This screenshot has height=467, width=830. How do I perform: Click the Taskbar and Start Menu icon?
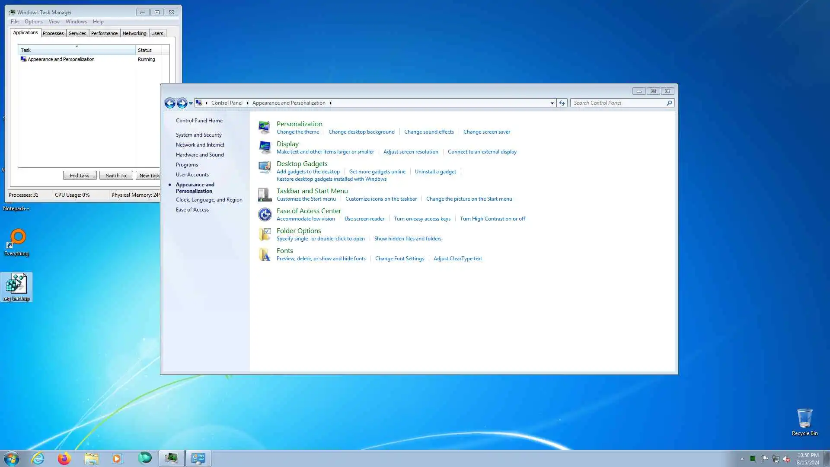click(x=265, y=195)
